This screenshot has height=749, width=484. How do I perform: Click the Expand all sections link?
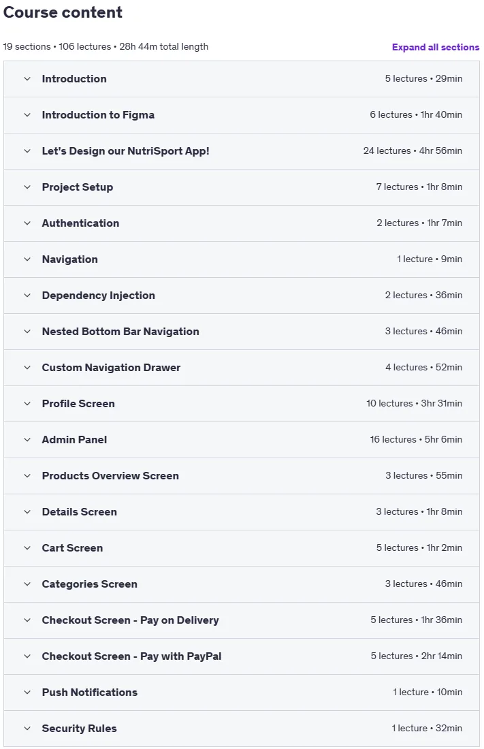(x=435, y=47)
